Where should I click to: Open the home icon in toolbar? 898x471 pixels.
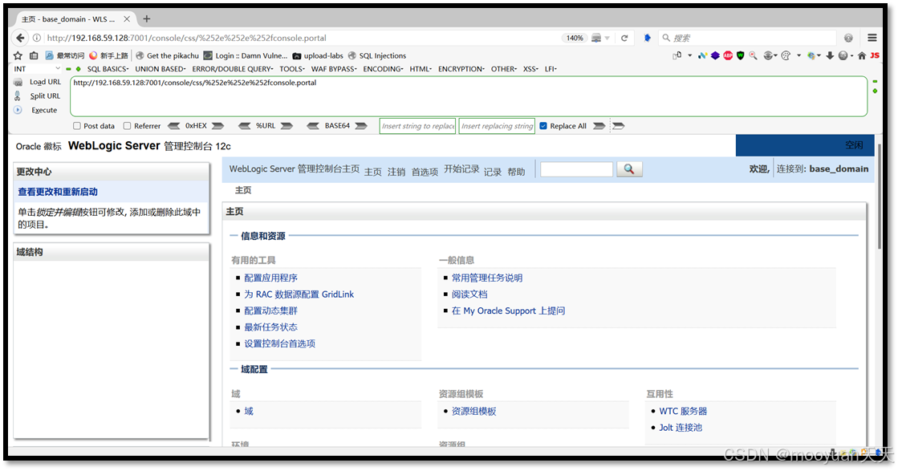861,55
